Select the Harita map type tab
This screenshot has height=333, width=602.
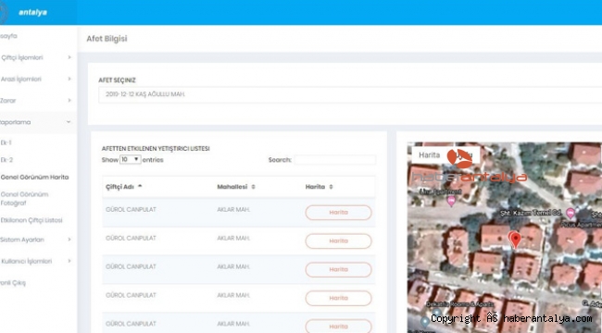(x=429, y=155)
